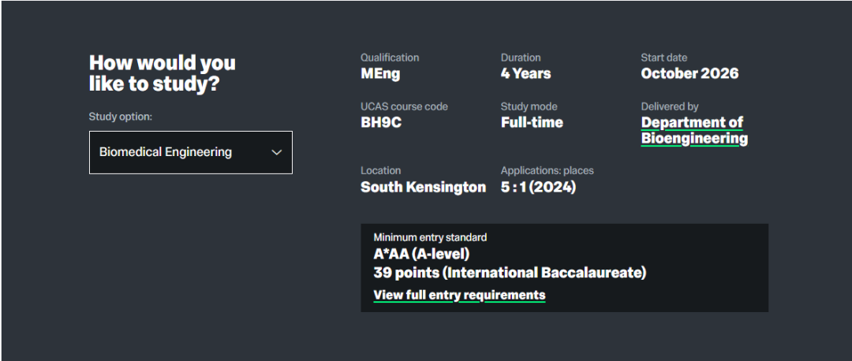
Task: Click the A*AA (A-level) entry standard
Action: pos(421,255)
